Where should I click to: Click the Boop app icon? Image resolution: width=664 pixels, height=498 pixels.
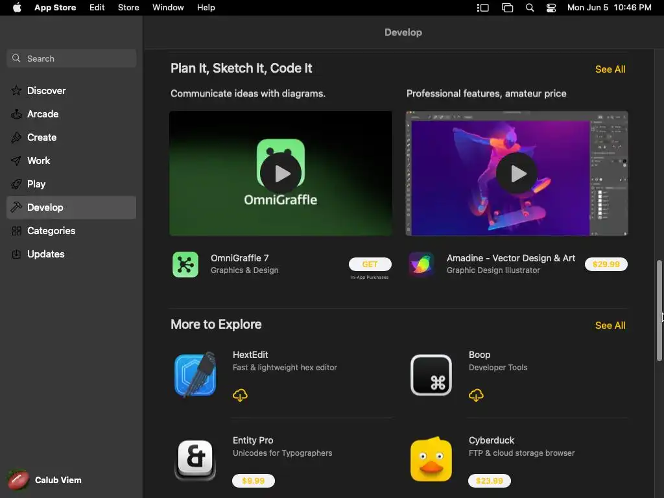431,375
